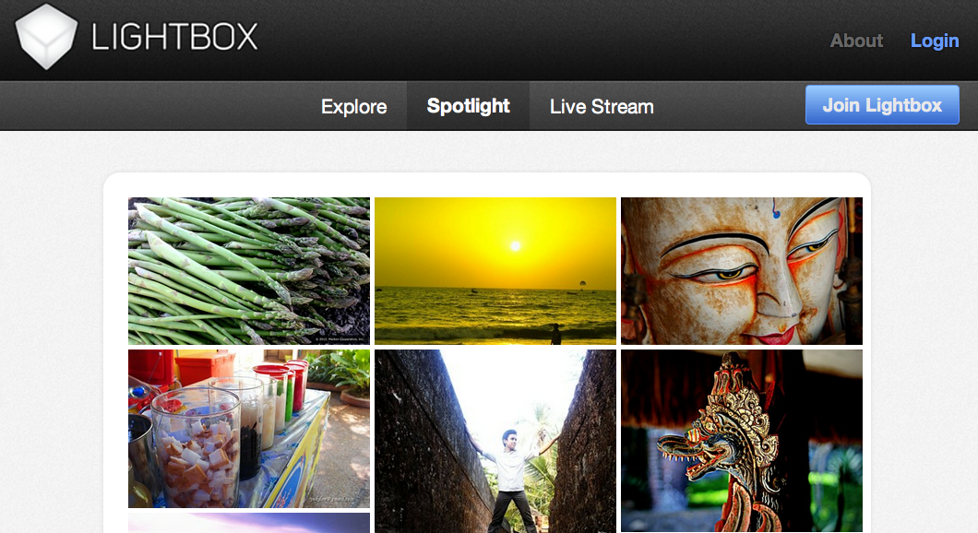Click the Join Lightbox button
Image resolution: width=978 pixels, height=533 pixels.
[882, 105]
